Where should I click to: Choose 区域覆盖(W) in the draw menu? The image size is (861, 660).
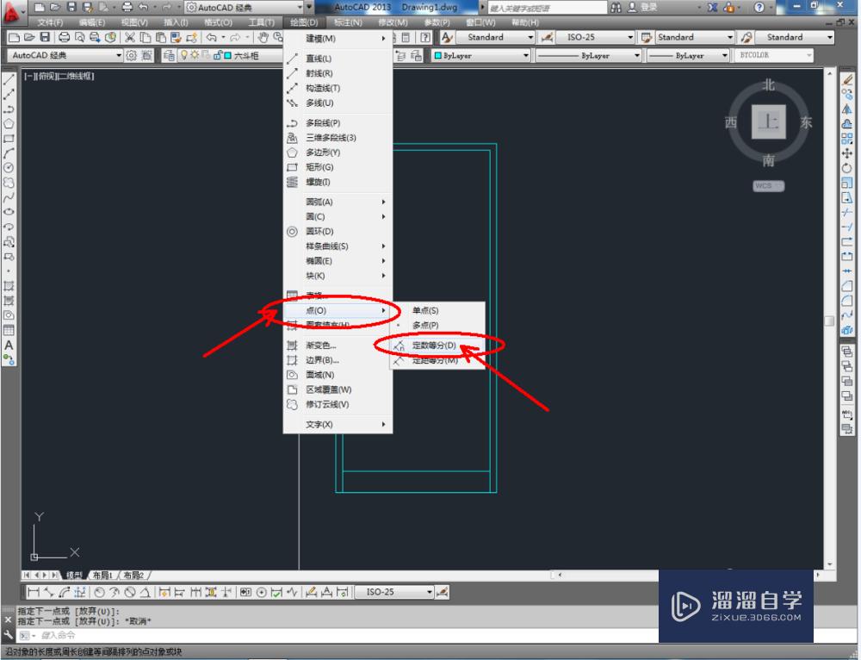(338, 389)
